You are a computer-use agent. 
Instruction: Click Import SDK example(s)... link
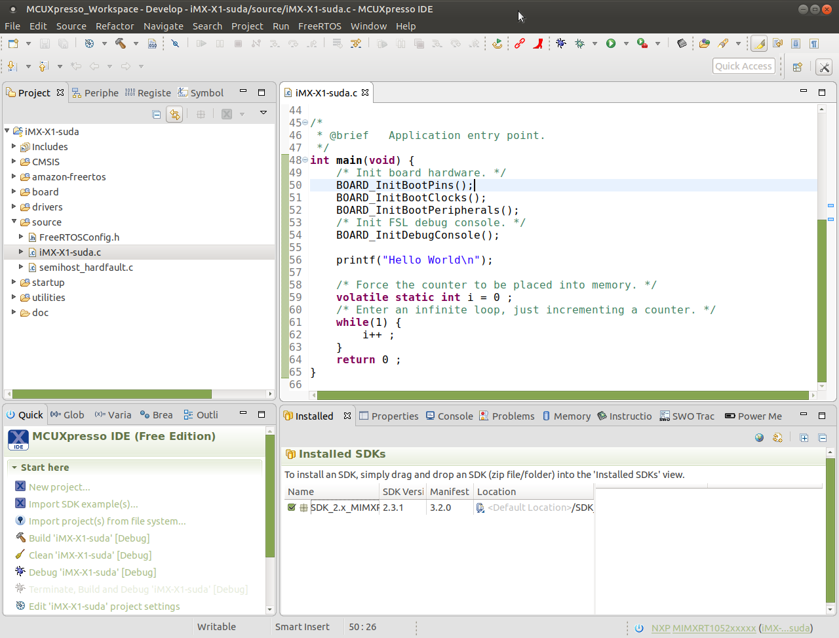click(x=83, y=504)
